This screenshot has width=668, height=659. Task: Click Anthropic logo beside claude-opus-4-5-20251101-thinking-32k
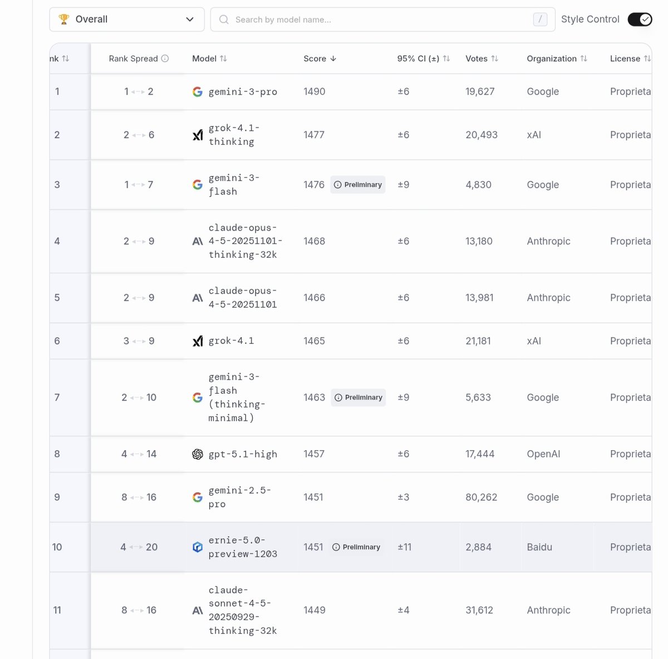click(198, 241)
